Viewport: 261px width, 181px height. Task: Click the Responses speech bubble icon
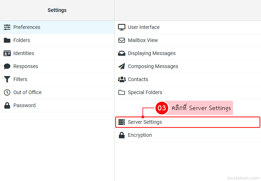[x=7, y=66]
